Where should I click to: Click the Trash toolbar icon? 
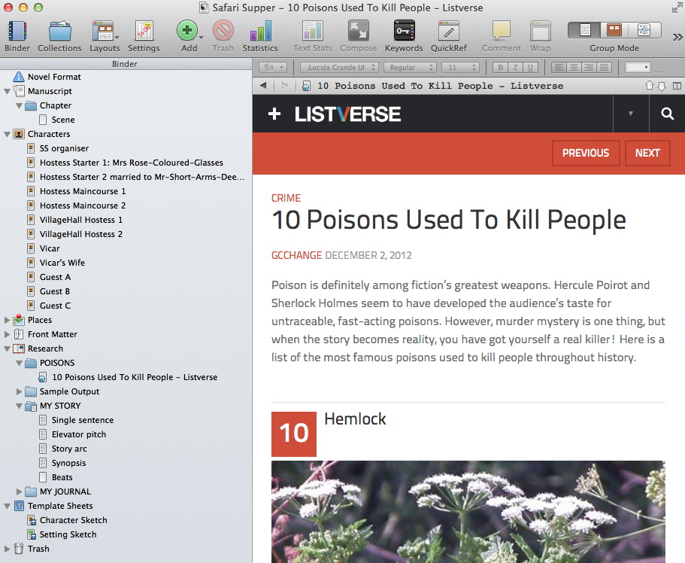[223, 31]
